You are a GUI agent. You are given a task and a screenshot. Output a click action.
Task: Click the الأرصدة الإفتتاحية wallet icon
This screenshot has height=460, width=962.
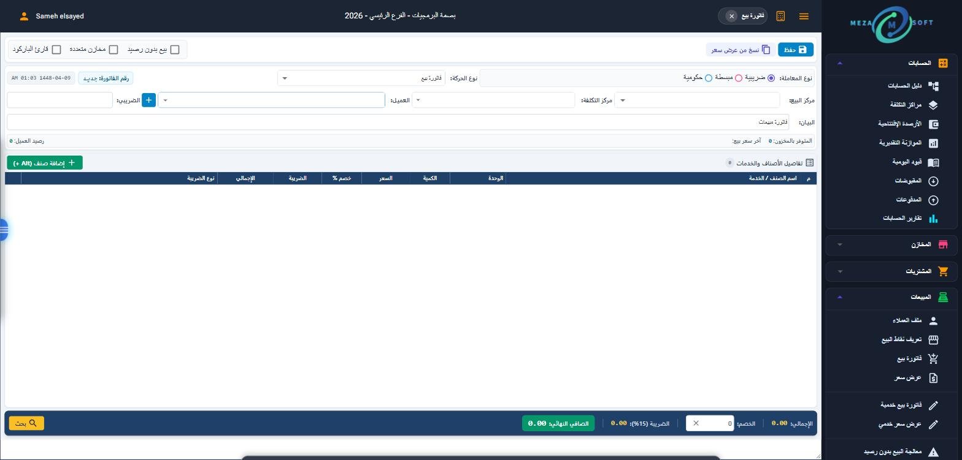click(x=933, y=124)
